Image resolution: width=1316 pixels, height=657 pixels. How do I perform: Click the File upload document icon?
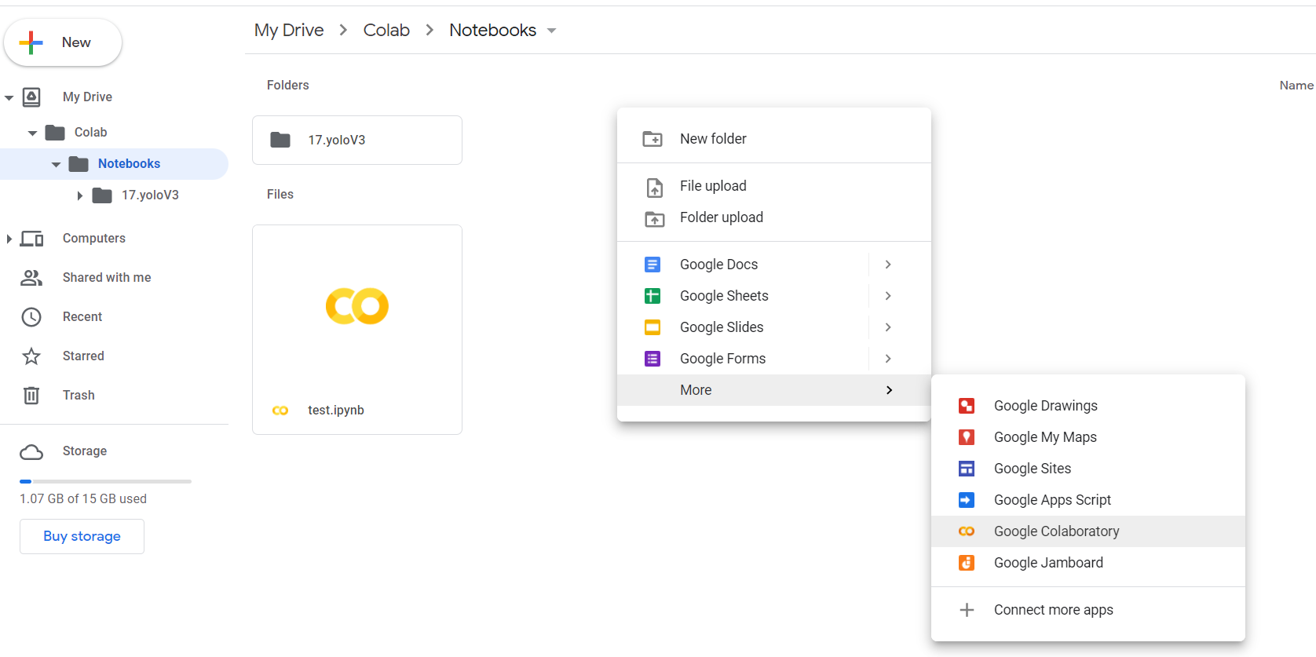(x=654, y=188)
